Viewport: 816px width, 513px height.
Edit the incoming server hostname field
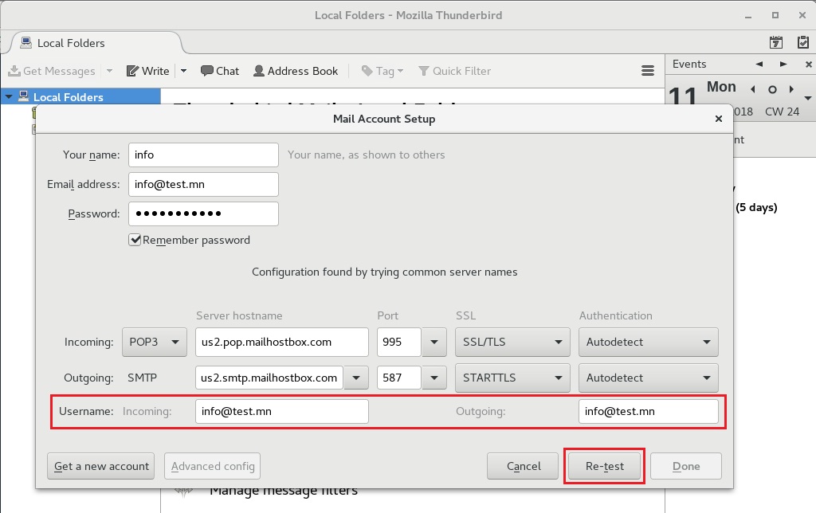[282, 342]
